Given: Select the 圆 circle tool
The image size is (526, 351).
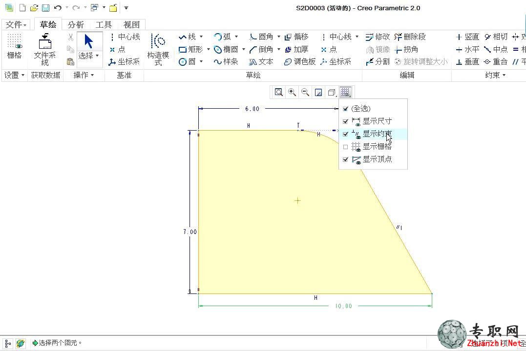Looking at the screenshot, I should (187, 61).
